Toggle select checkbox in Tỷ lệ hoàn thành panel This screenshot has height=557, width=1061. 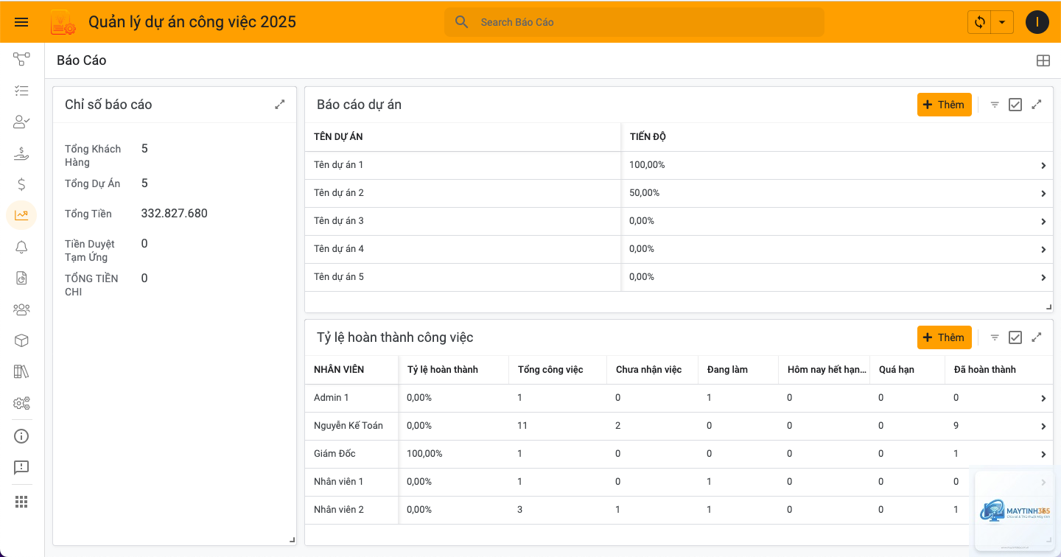pos(1015,337)
